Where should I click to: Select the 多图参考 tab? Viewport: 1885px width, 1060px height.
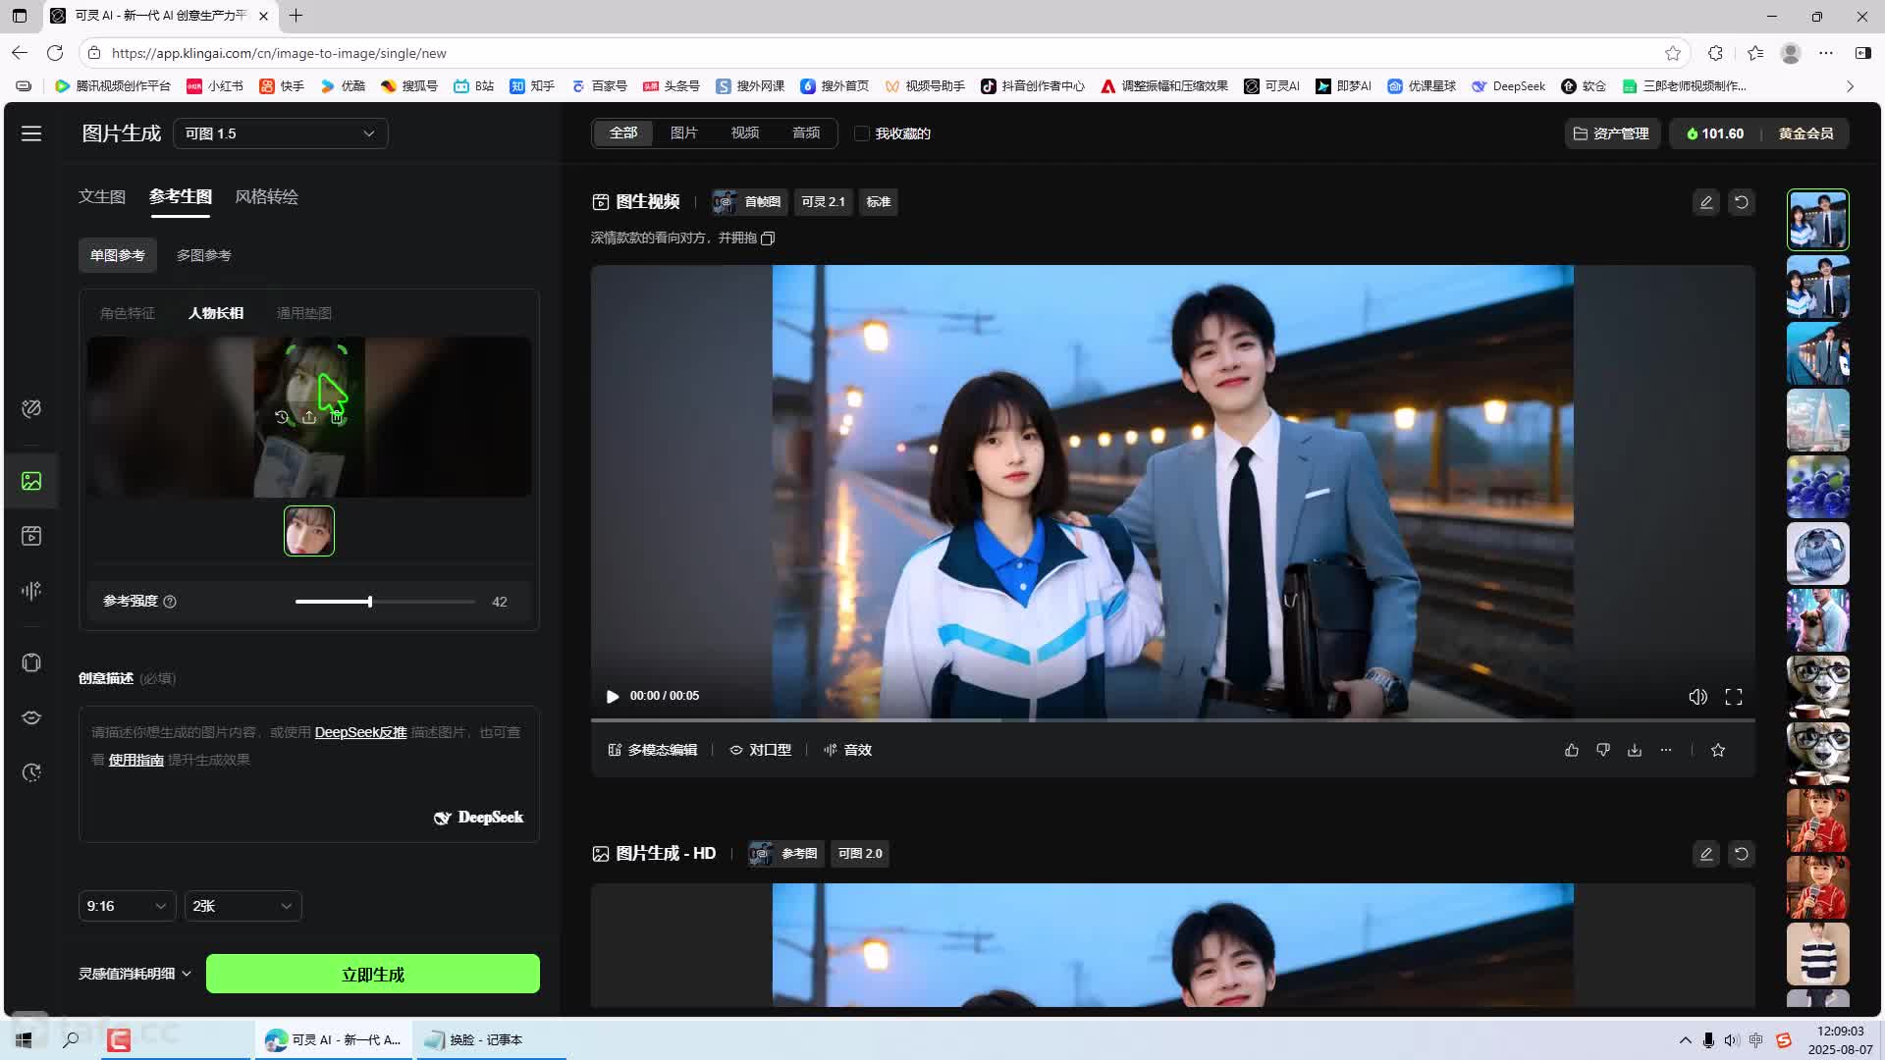pos(204,255)
